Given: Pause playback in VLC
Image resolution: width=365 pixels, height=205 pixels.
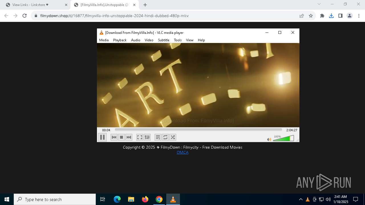Looking at the screenshot, I should [102, 137].
